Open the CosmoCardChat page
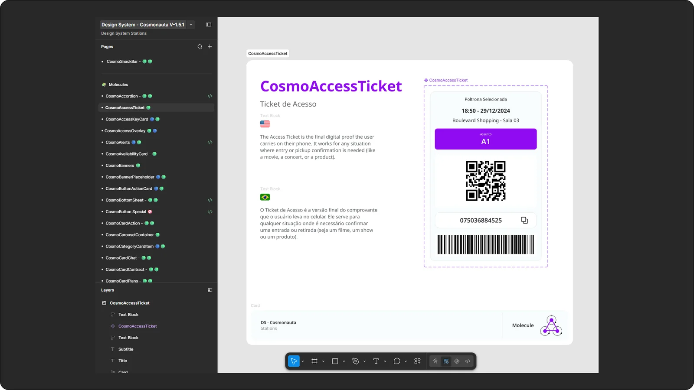 (156, 258)
